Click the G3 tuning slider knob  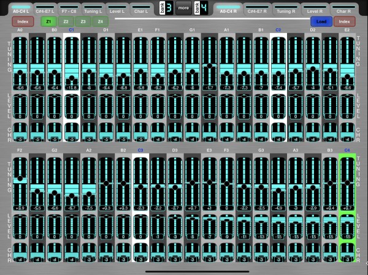pos(261,187)
